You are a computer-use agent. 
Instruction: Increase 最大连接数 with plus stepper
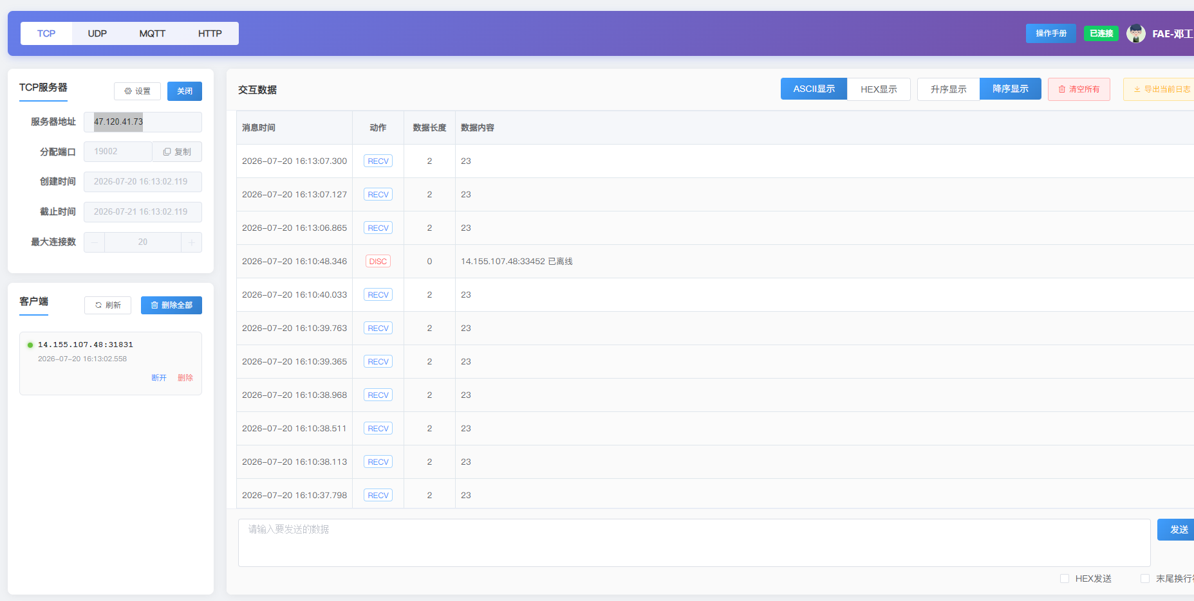coord(191,242)
